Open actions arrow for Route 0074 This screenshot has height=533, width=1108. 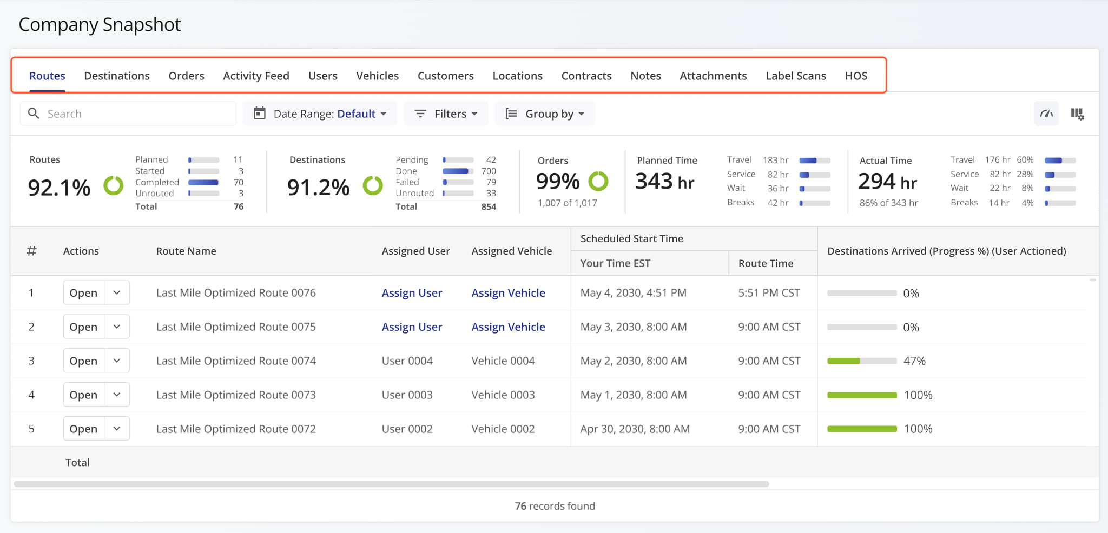117,361
